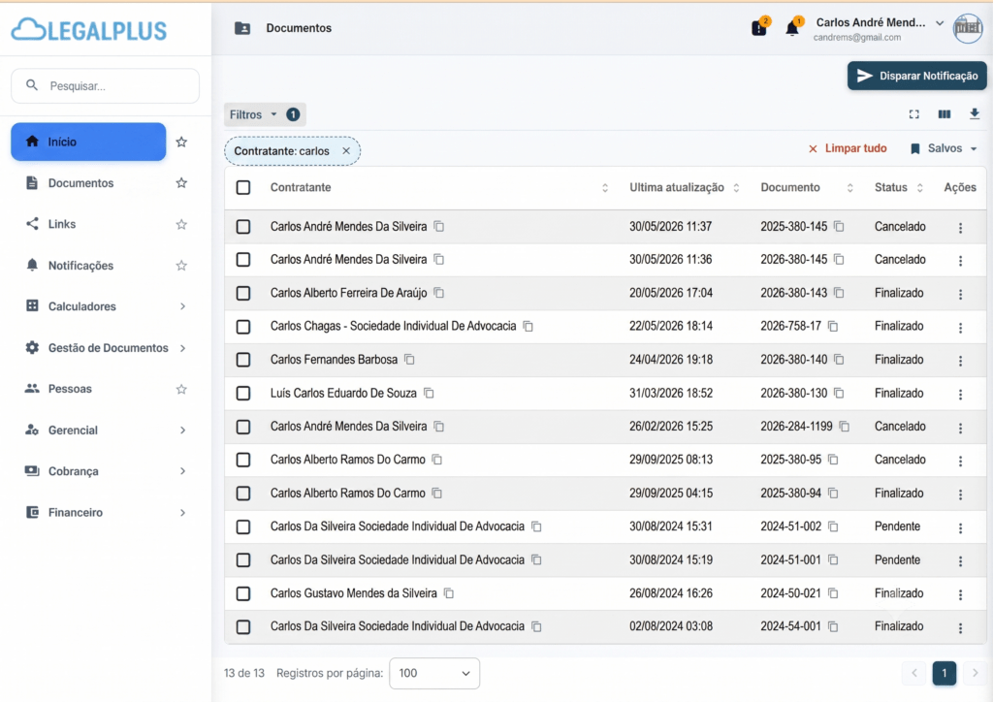Copy name Carlos Fernandes Barbosa
This screenshot has height=702, width=993.
pos(410,360)
